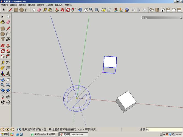Click the help question mark in status bar
Screen dimensions: 183x137
coord(19,129)
